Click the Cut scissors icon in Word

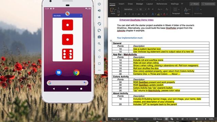119,8
